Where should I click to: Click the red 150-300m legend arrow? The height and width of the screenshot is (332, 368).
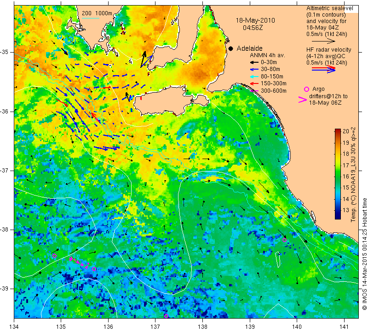(x=254, y=83)
